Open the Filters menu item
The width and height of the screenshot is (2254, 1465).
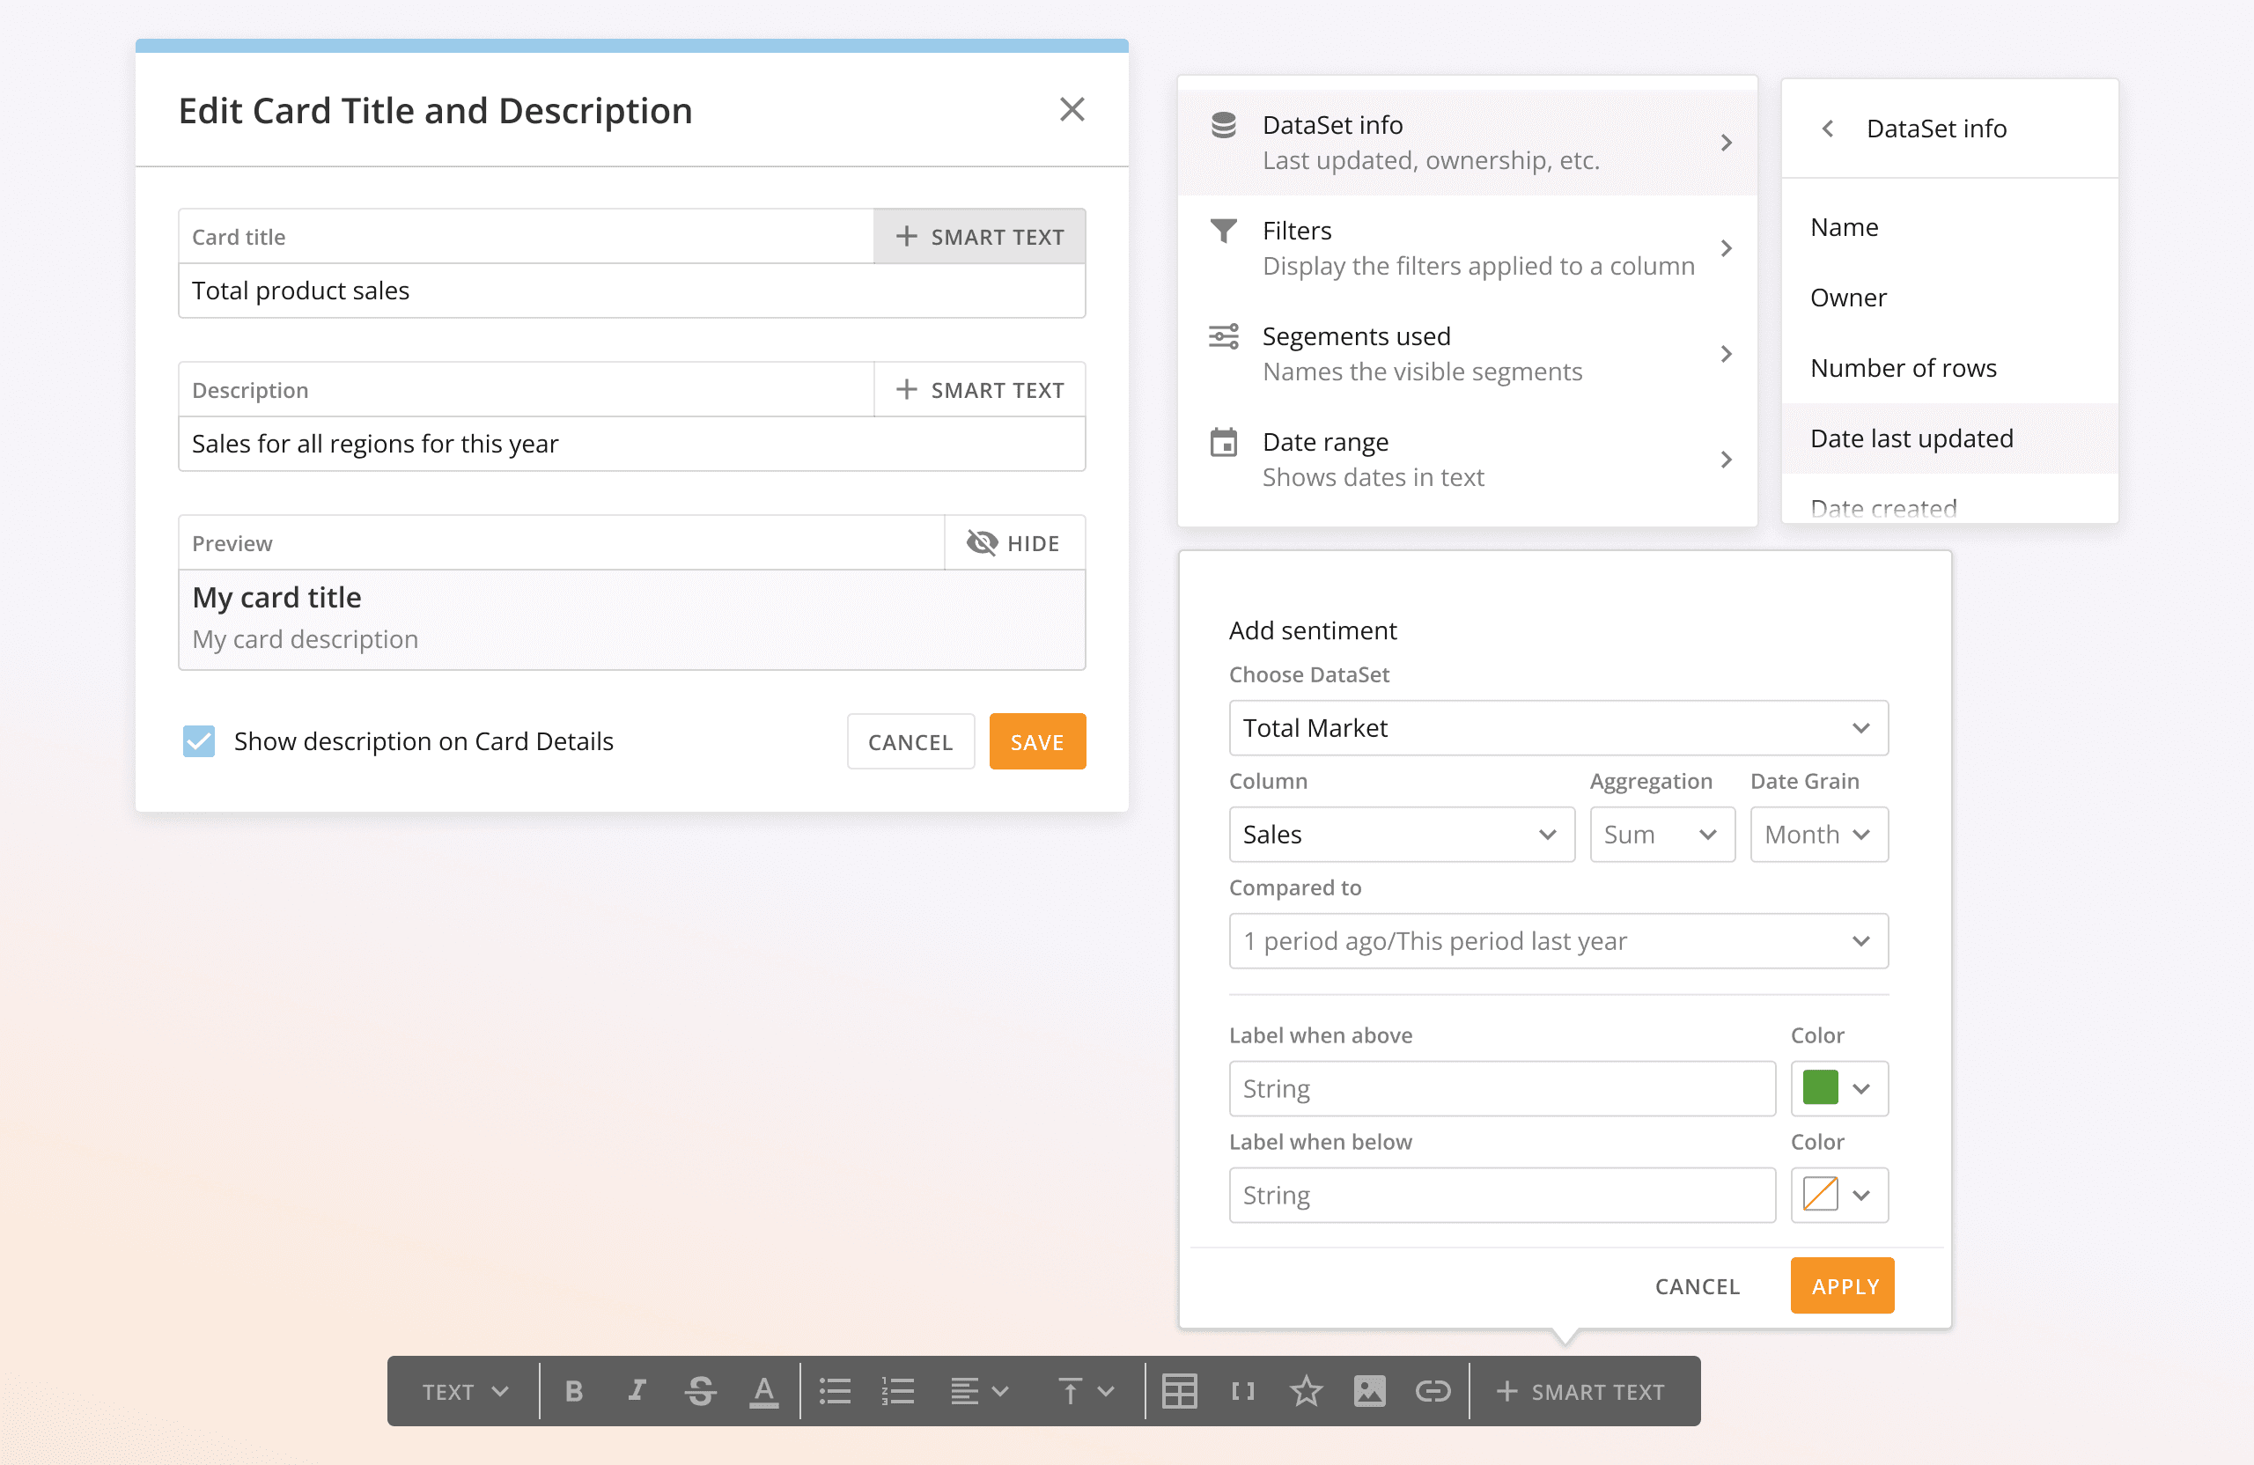click(1467, 248)
